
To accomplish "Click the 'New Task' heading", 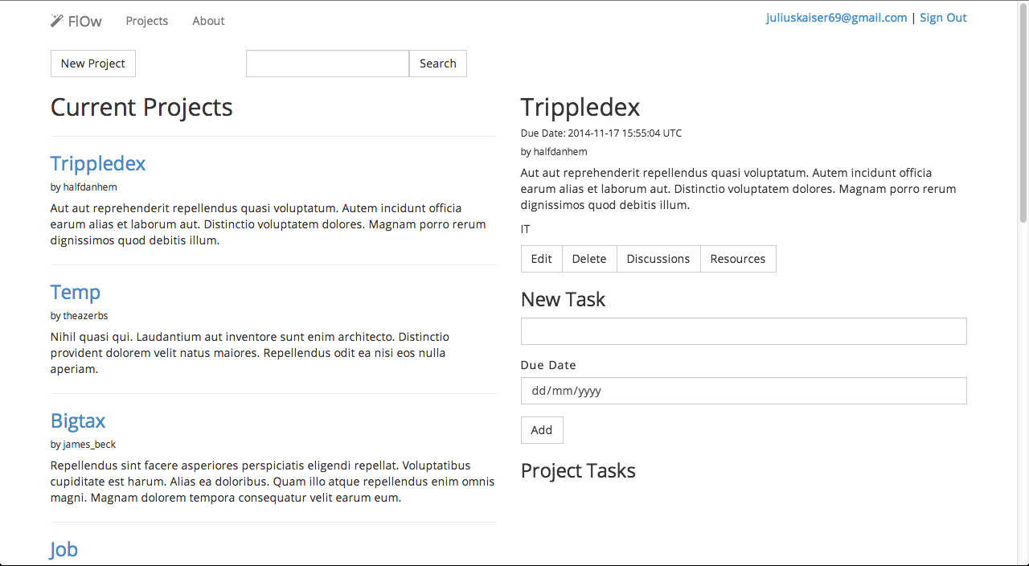I will coord(563,300).
